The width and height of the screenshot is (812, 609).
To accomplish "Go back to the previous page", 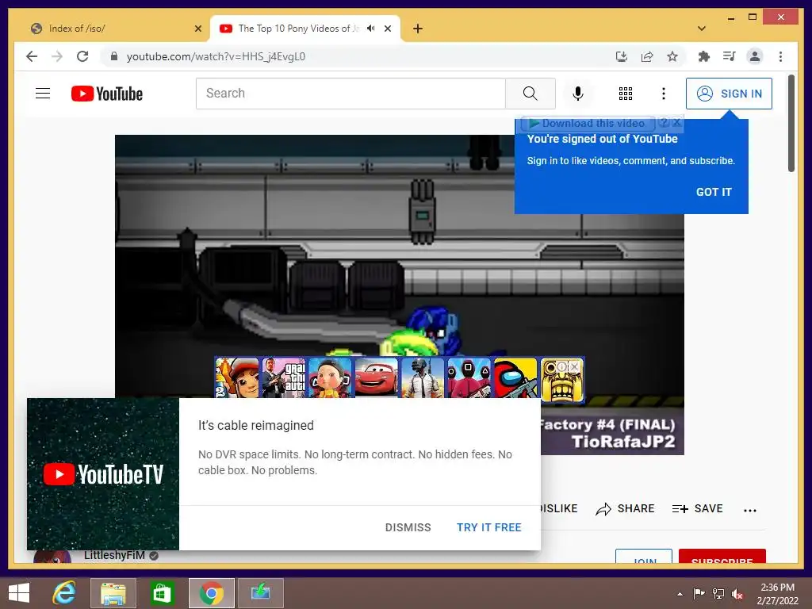I will [x=32, y=56].
